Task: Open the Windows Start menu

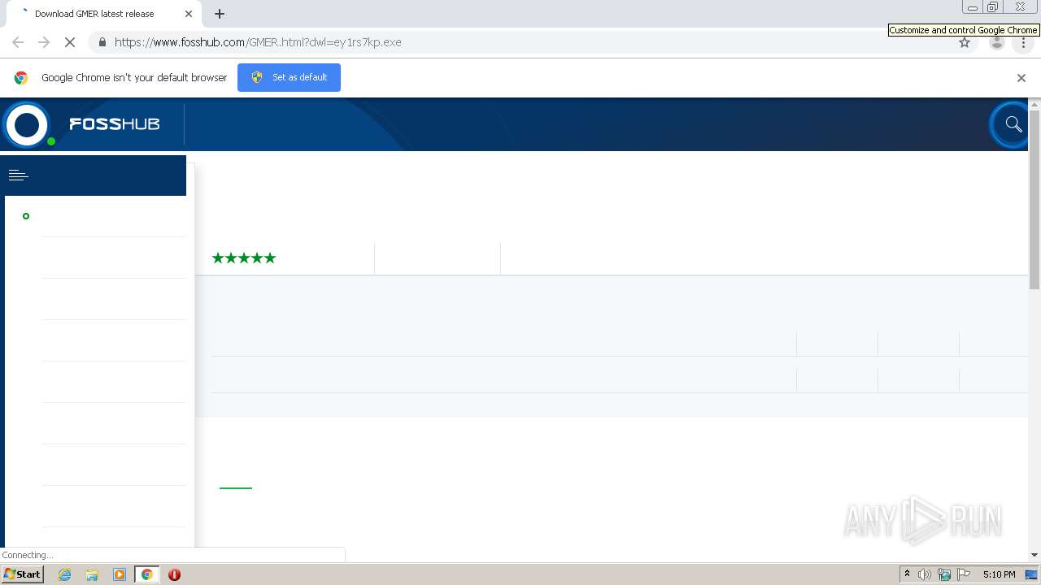Action: 23,574
